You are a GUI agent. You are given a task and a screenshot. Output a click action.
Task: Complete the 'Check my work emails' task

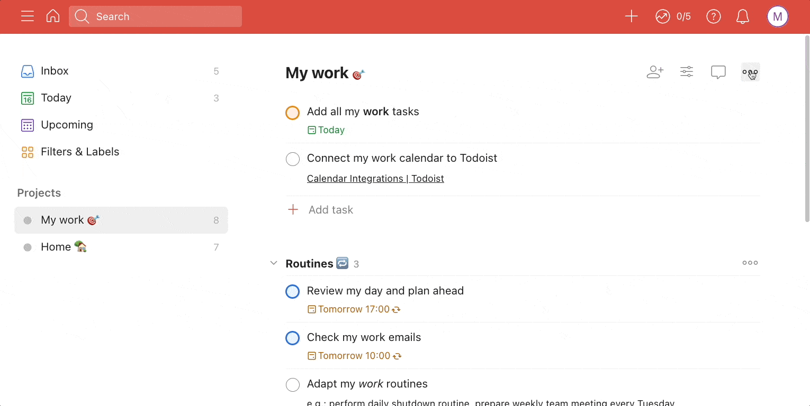click(x=293, y=338)
